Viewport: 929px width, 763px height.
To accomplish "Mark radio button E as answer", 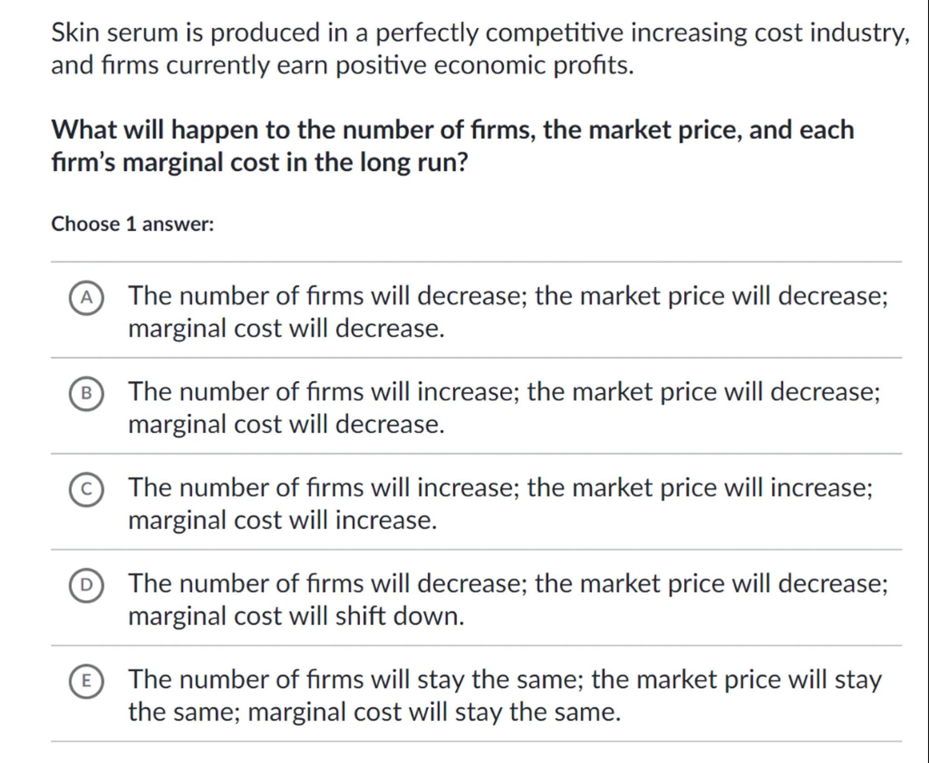I will coord(86,681).
